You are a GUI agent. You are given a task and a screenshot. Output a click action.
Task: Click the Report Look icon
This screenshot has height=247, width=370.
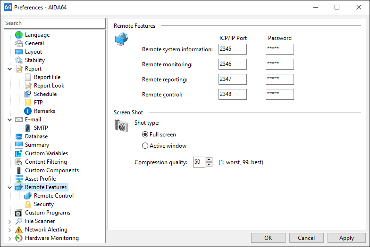pos(28,86)
